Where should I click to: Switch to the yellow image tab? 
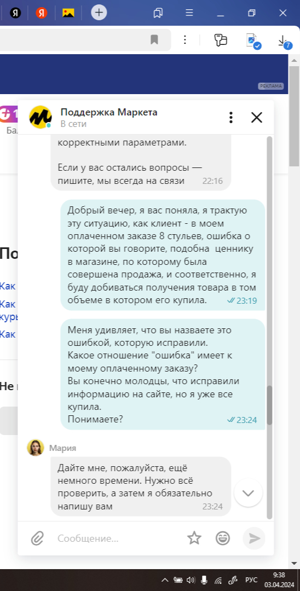(x=68, y=13)
